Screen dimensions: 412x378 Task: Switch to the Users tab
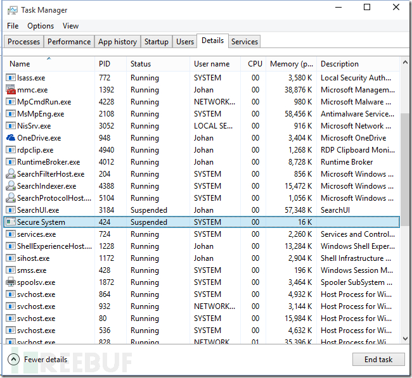(x=185, y=42)
